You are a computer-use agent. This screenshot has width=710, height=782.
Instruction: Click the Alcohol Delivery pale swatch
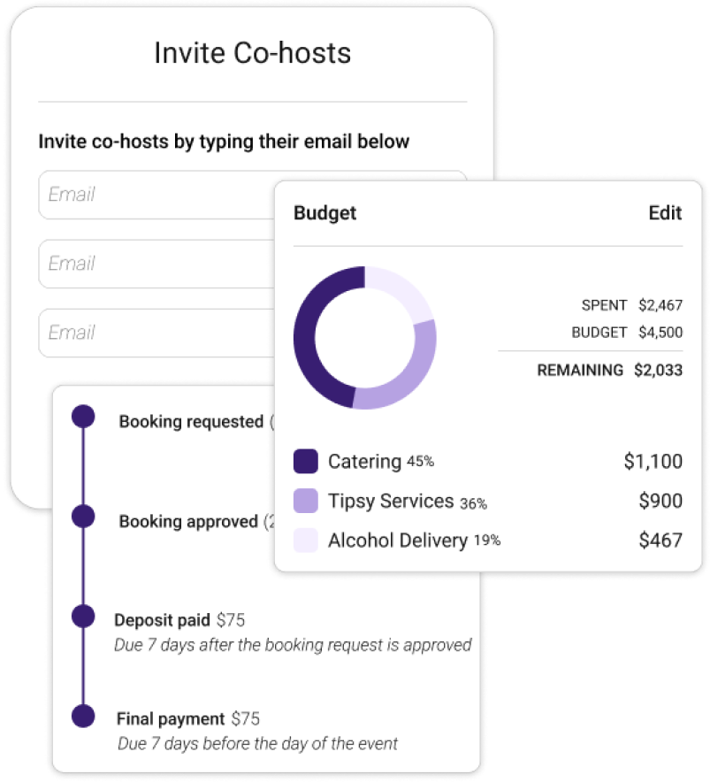pyautogui.click(x=306, y=540)
